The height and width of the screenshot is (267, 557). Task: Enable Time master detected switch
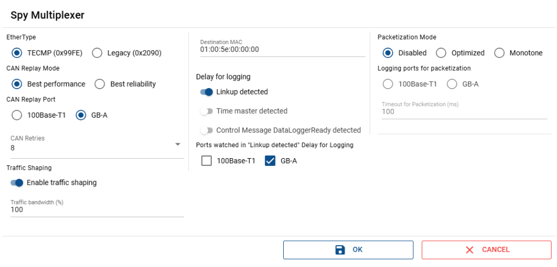click(206, 111)
